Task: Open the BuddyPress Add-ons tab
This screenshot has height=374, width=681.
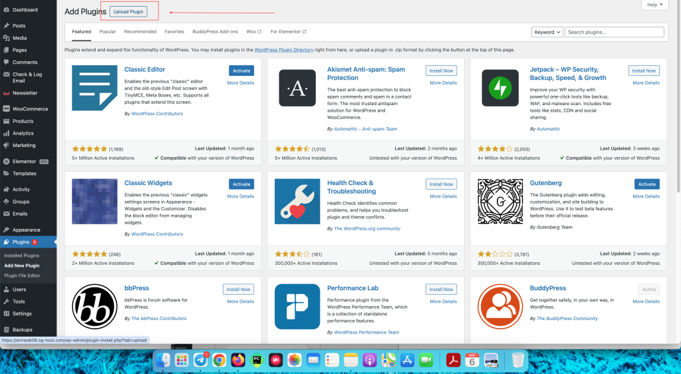Action: [x=215, y=32]
